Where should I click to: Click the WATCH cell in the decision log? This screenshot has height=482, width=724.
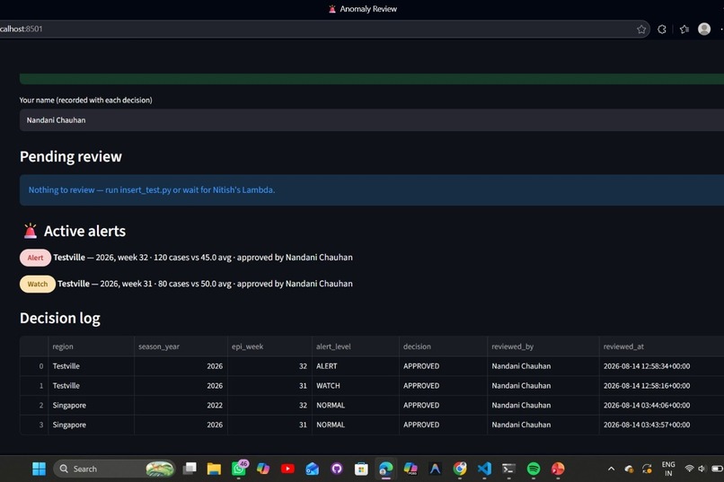(x=356, y=386)
